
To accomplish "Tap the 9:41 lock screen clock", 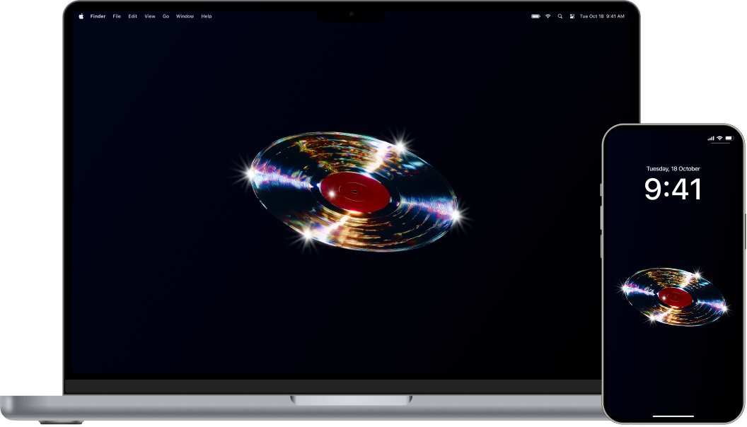I will tap(673, 188).
